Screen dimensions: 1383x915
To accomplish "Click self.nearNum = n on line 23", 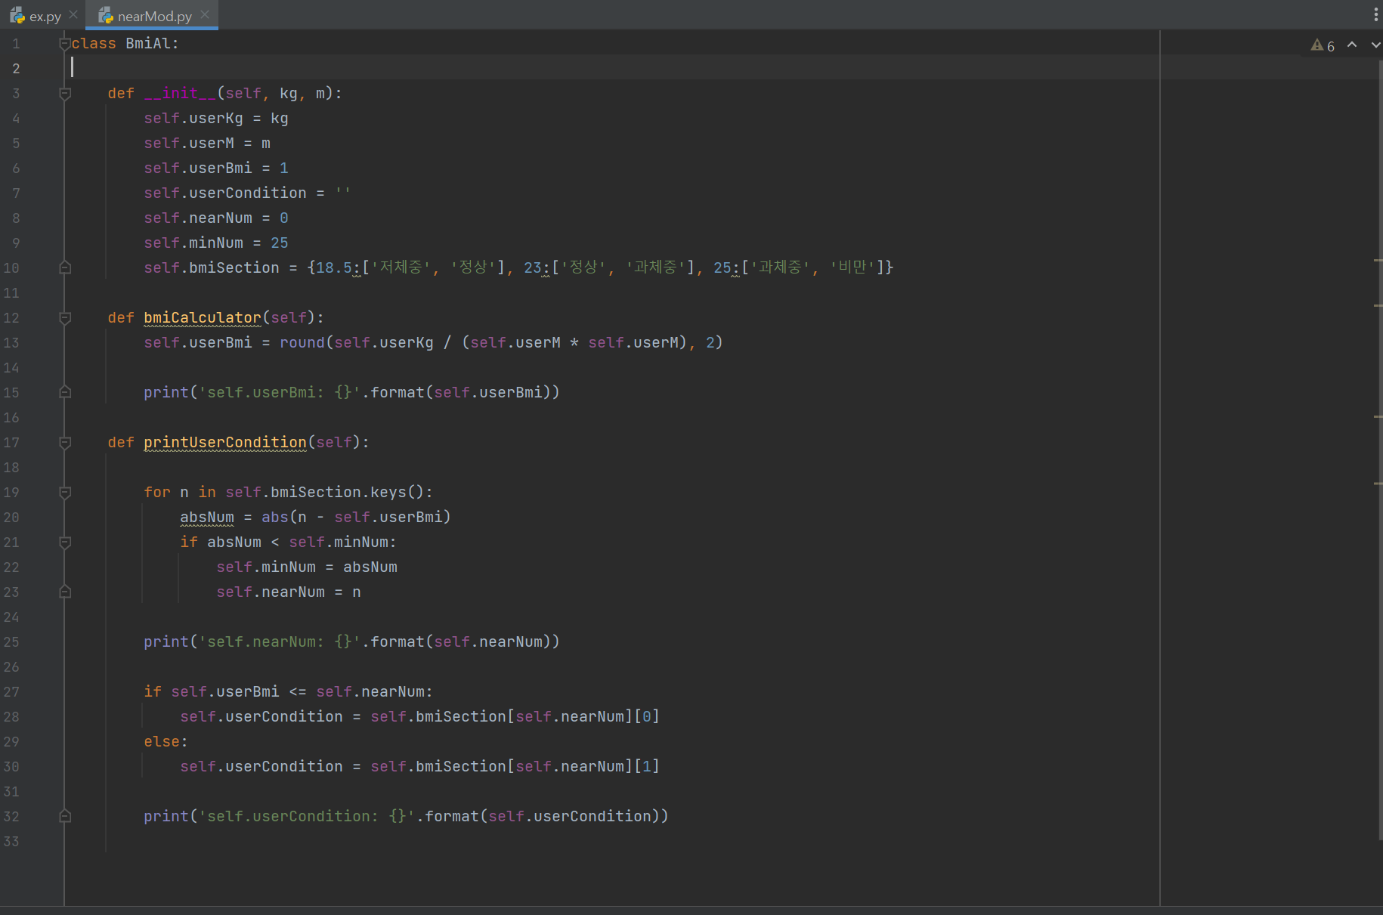I will coord(289,592).
